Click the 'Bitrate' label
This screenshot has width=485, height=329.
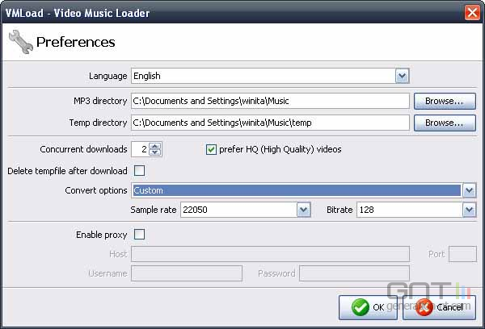pos(339,210)
